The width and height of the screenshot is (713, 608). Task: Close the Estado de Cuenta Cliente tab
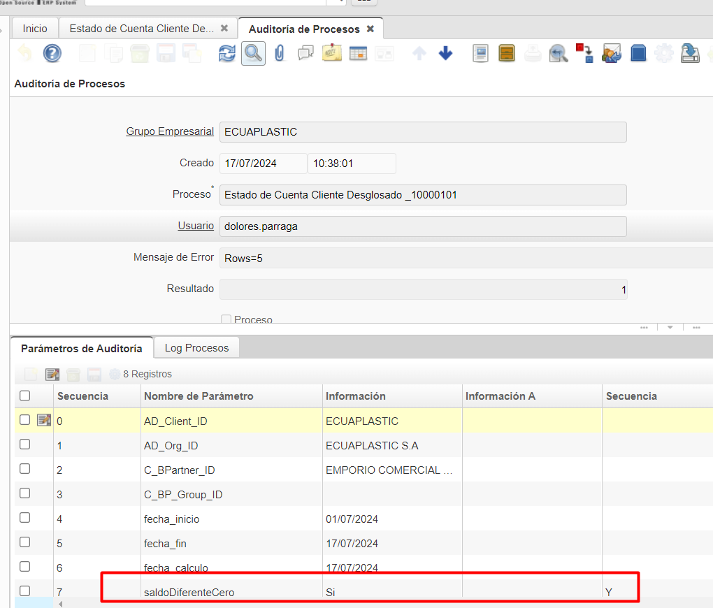click(x=224, y=29)
